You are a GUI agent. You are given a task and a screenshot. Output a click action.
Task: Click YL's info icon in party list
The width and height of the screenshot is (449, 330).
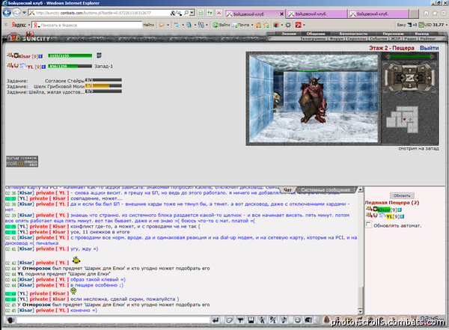pyautogui.click(x=43, y=67)
